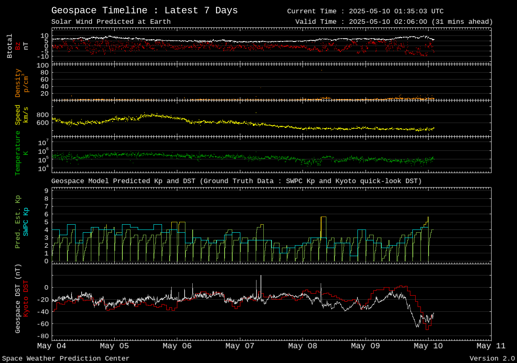Click the Geospace DST (nT) axis label
This screenshot has height=363, width=517.
(x=18, y=299)
